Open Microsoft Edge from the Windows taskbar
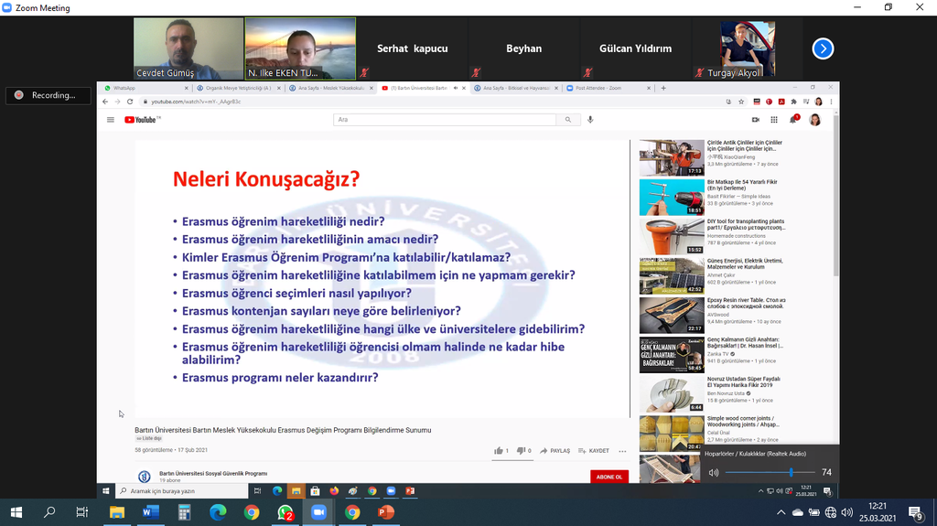937x526 pixels. point(218,512)
